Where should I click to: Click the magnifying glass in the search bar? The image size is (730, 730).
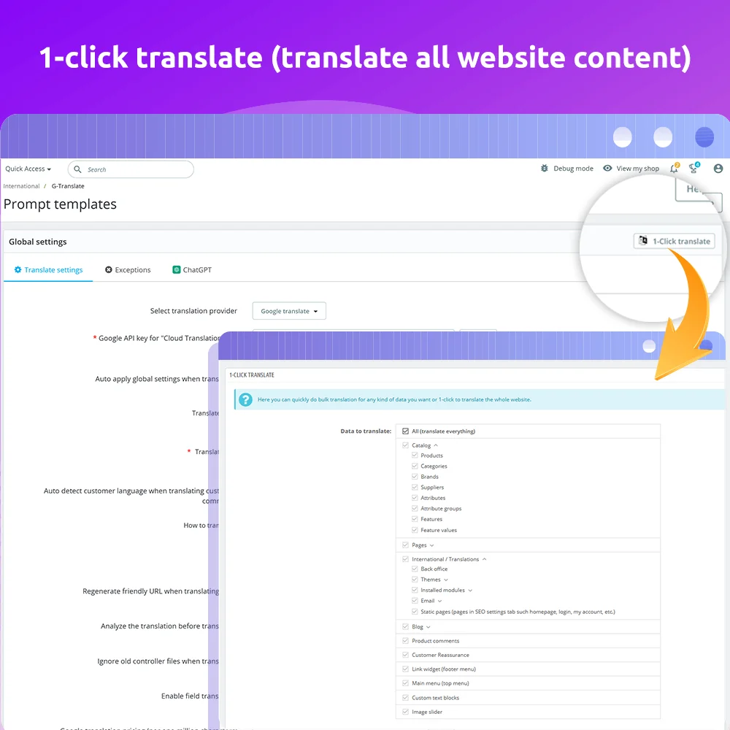77,169
